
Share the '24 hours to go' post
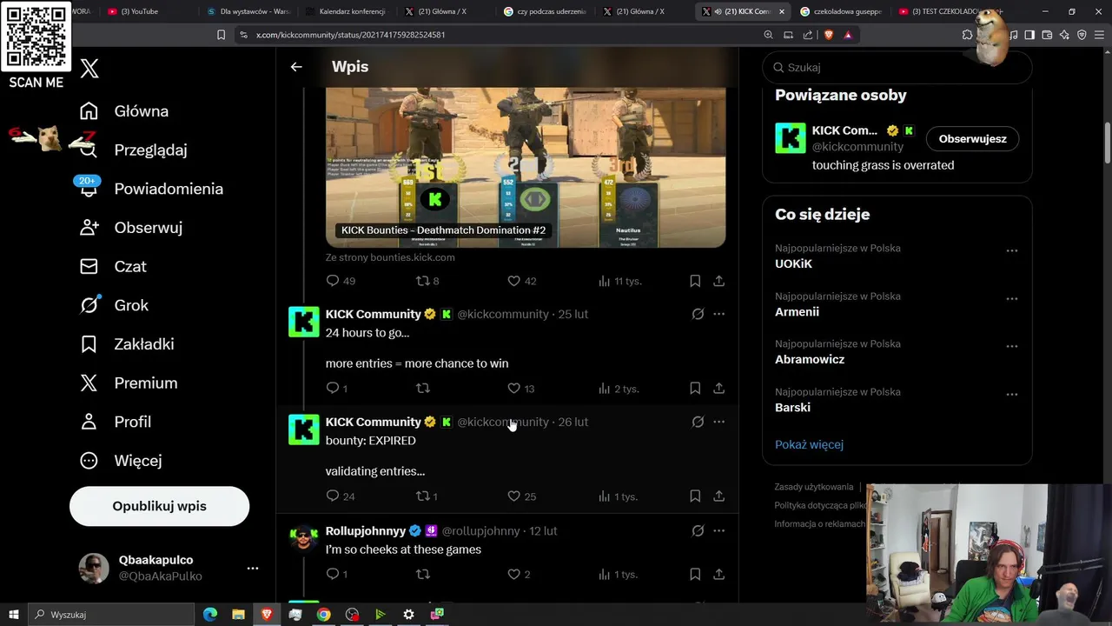[x=718, y=389]
